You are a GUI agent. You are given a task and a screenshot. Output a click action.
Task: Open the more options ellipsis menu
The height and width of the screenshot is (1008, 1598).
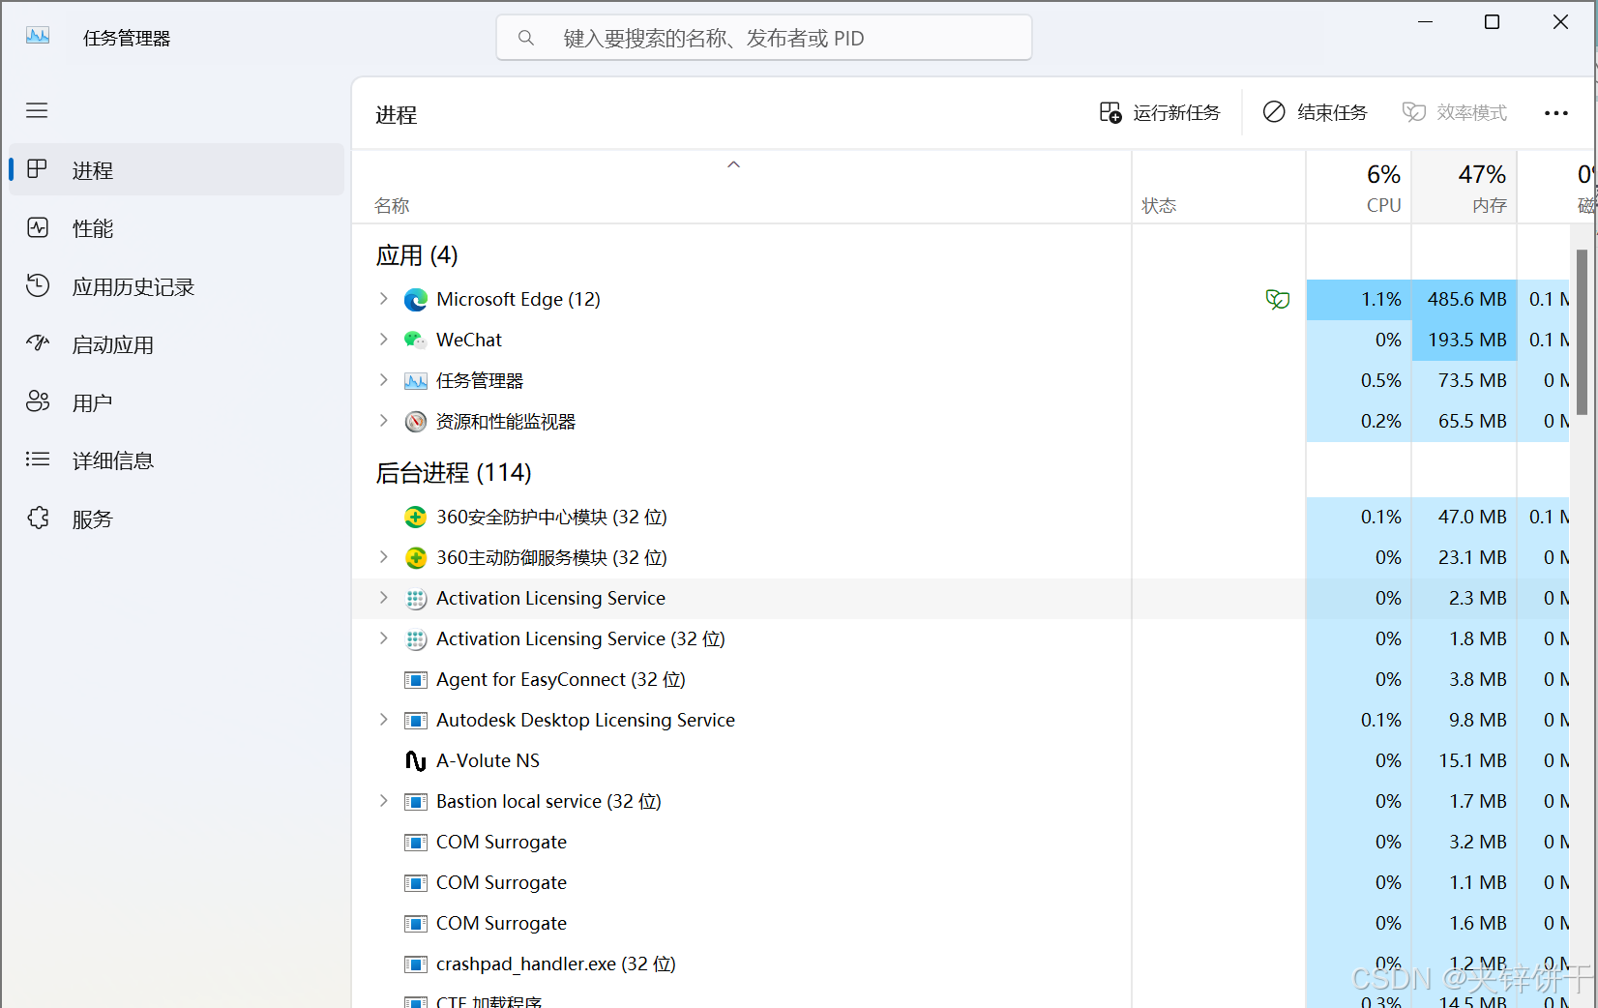[1556, 113]
